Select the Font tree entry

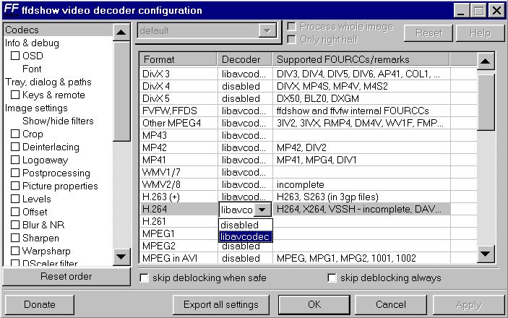point(32,69)
